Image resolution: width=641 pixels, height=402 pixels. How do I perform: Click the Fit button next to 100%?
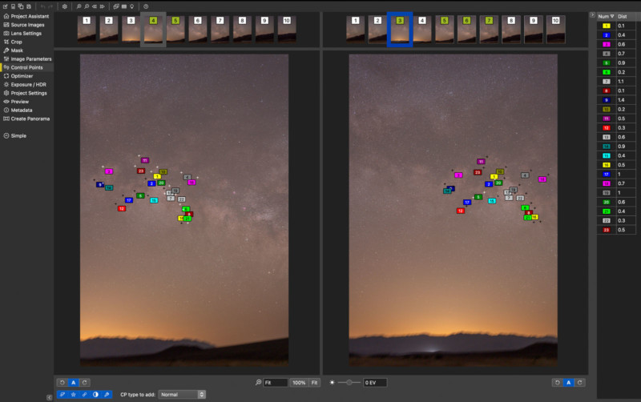click(x=315, y=383)
